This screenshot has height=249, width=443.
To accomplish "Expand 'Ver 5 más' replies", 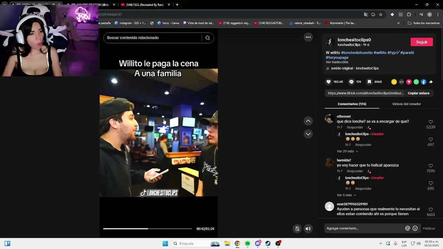I will [x=346, y=195].
